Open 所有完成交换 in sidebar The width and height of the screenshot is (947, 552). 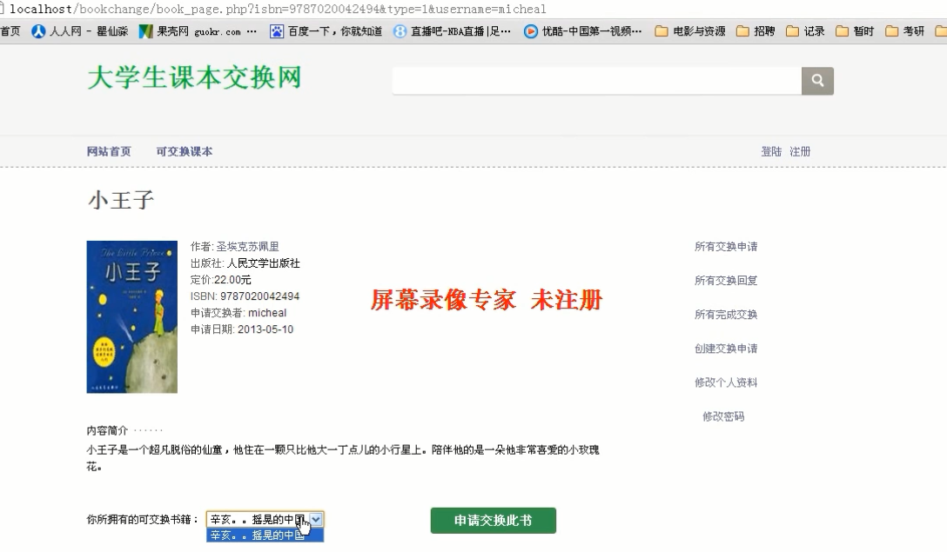click(x=726, y=315)
